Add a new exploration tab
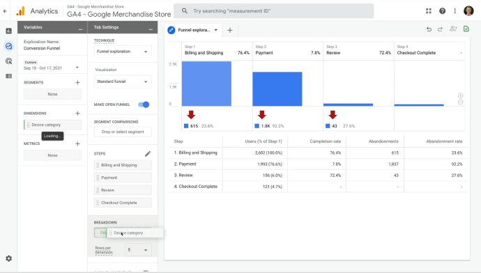Viewport: 481px width, 273px height. [x=230, y=30]
